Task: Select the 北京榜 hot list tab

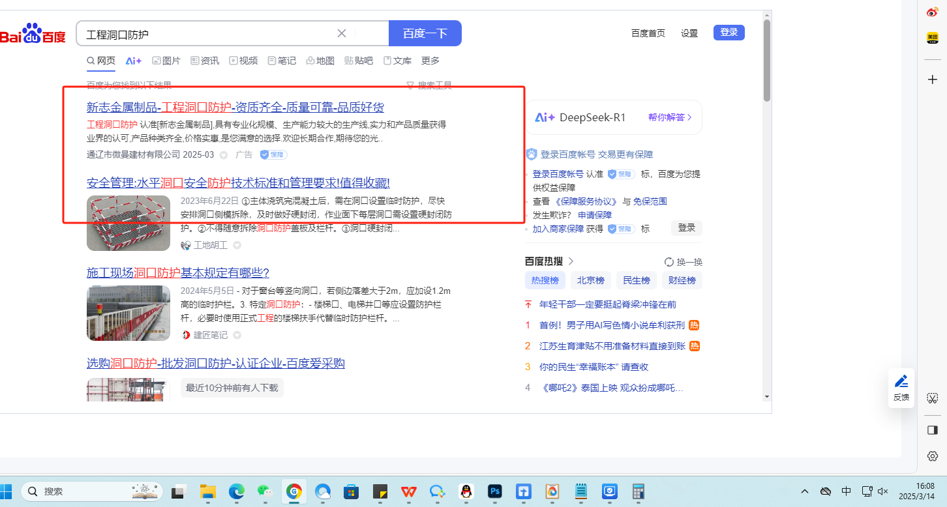Action: [590, 281]
